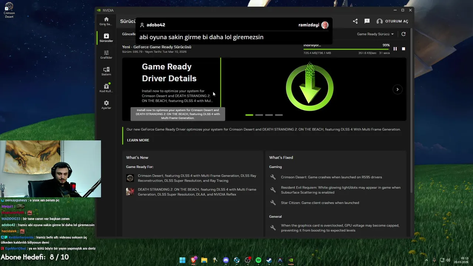Screen dimensions: 473x266
Task: Open NVIDIA app from taskbar
Action: [x=291, y=260]
